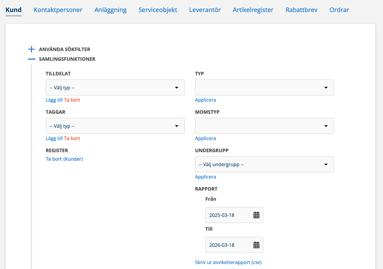Viewport: 383px width, 269px height.
Task: Open the Serviceobjekt tab
Action: click(x=158, y=10)
